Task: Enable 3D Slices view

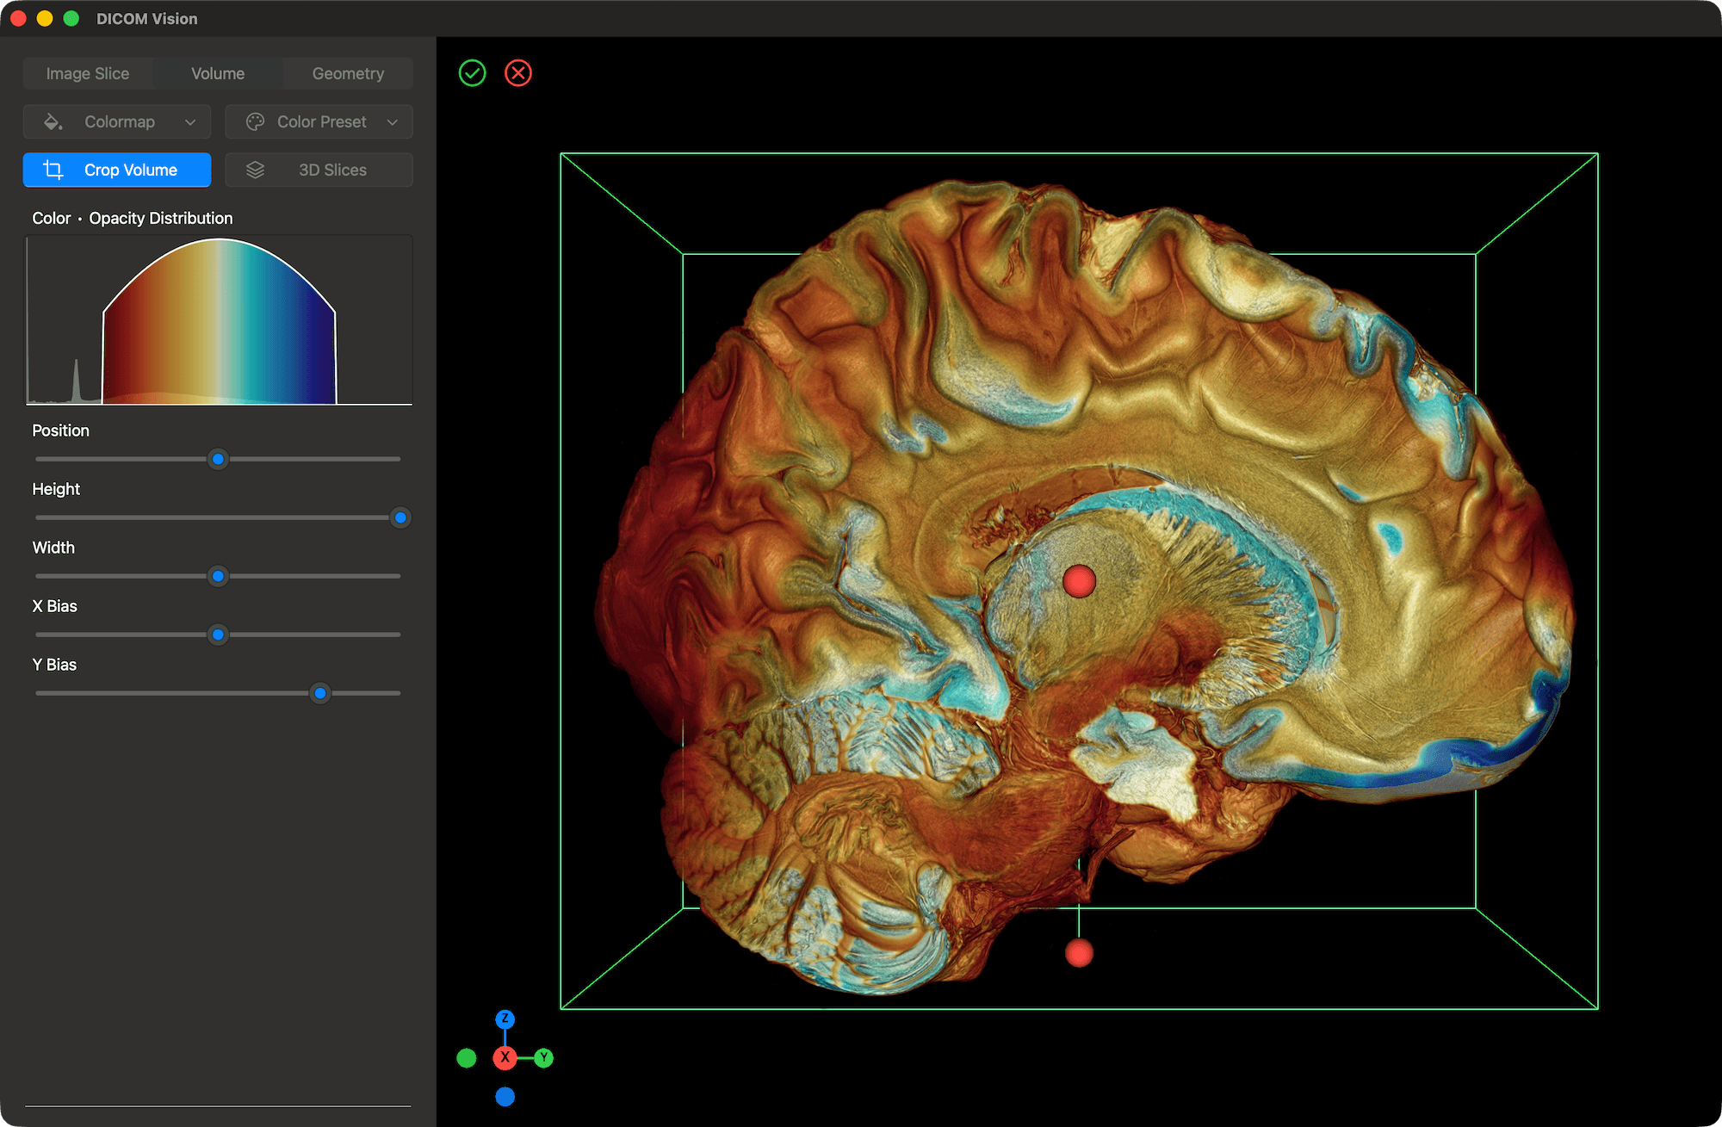Action: 319,170
